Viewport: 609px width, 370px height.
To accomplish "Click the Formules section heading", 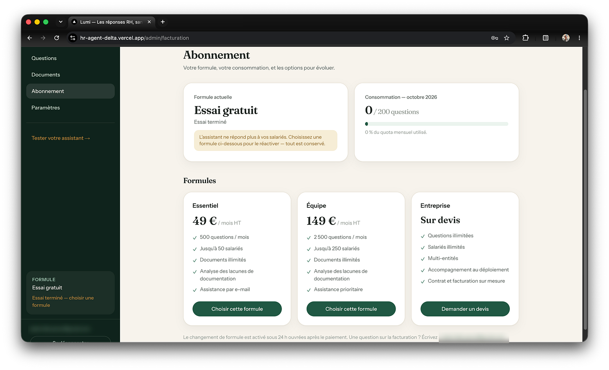I will tap(200, 181).
